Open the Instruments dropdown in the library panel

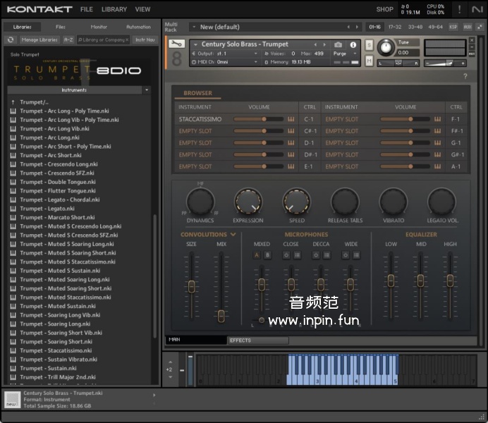point(146,90)
